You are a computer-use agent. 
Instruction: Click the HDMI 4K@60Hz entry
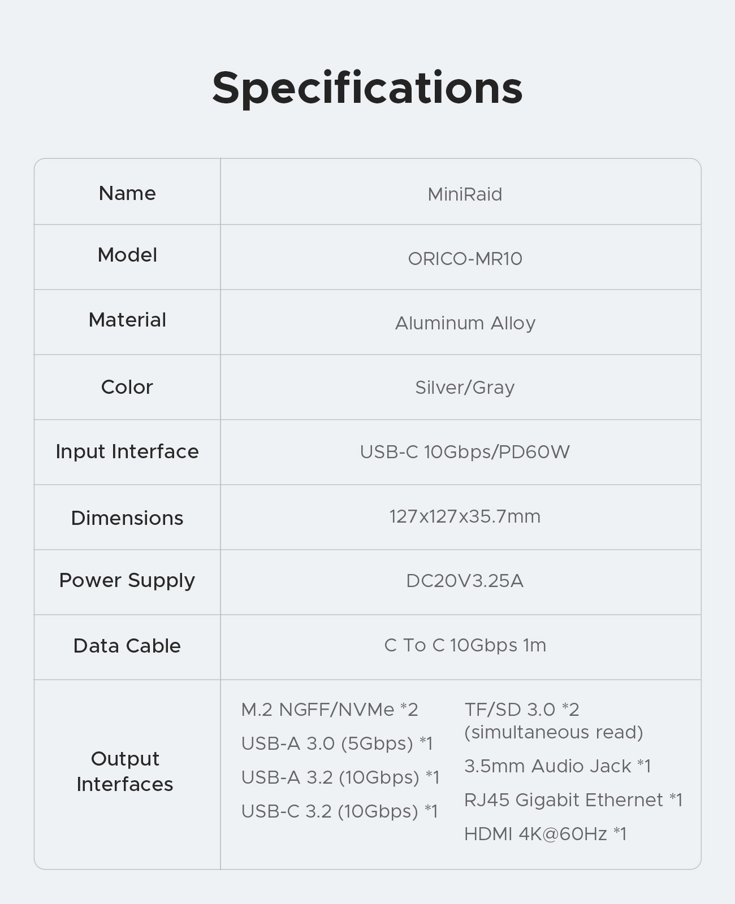pyautogui.click(x=545, y=834)
